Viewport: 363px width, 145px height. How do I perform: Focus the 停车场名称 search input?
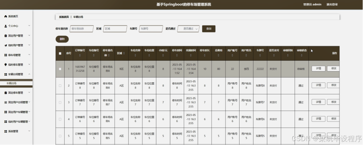[x=82, y=29]
